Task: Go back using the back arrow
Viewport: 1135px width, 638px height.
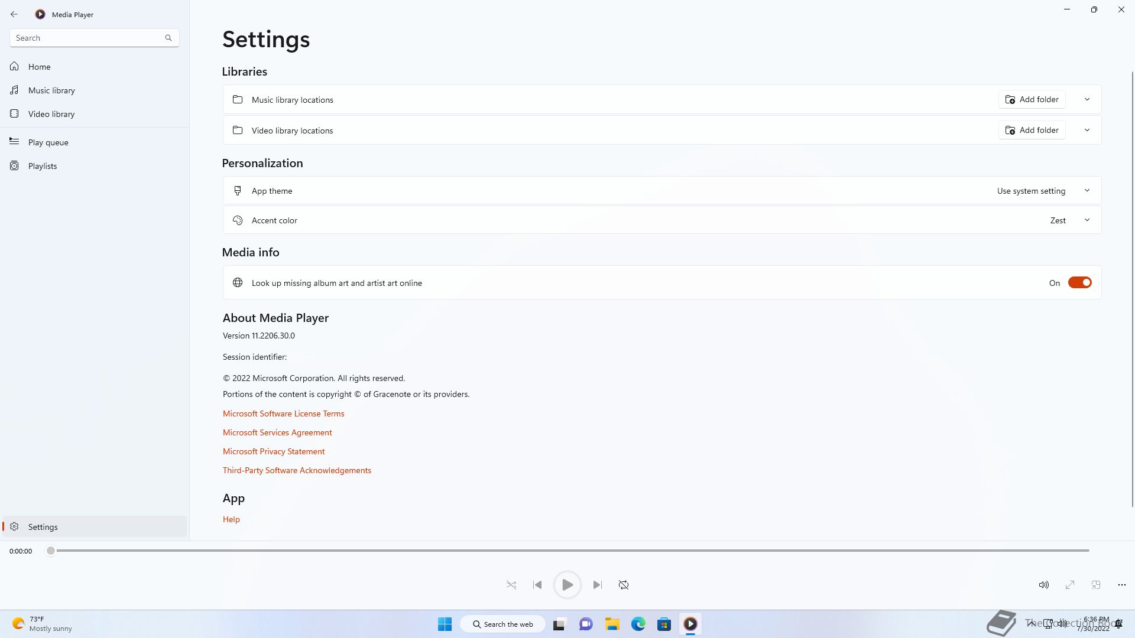Action: pos(14,14)
